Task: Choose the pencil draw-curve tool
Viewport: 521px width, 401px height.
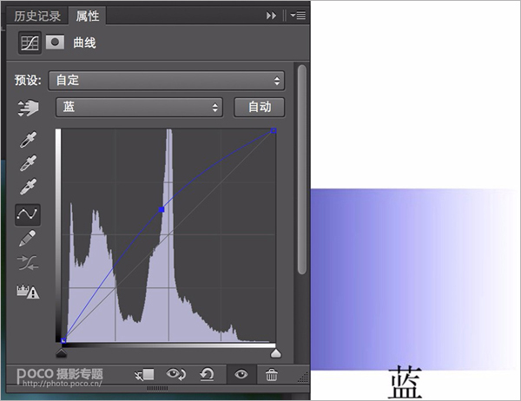Action: point(28,238)
